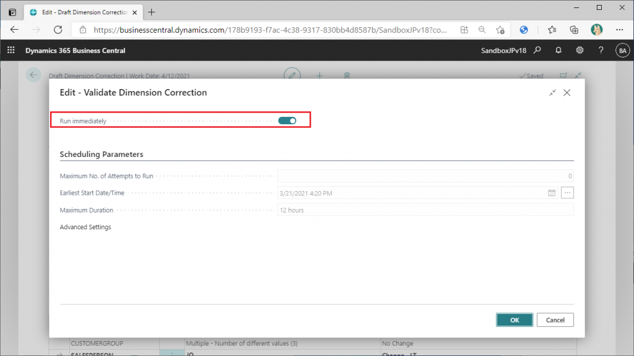Open Business Central settings gear

click(580, 51)
